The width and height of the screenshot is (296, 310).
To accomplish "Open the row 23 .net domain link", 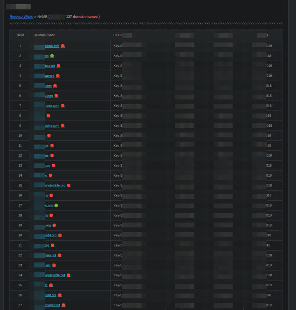I will [48, 265].
